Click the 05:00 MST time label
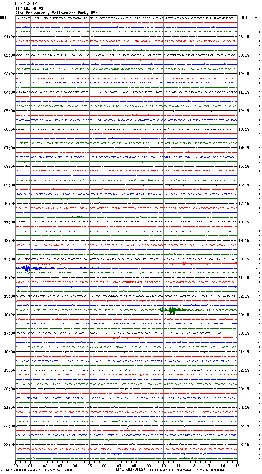The image size is (262, 474). (x=9, y=111)
